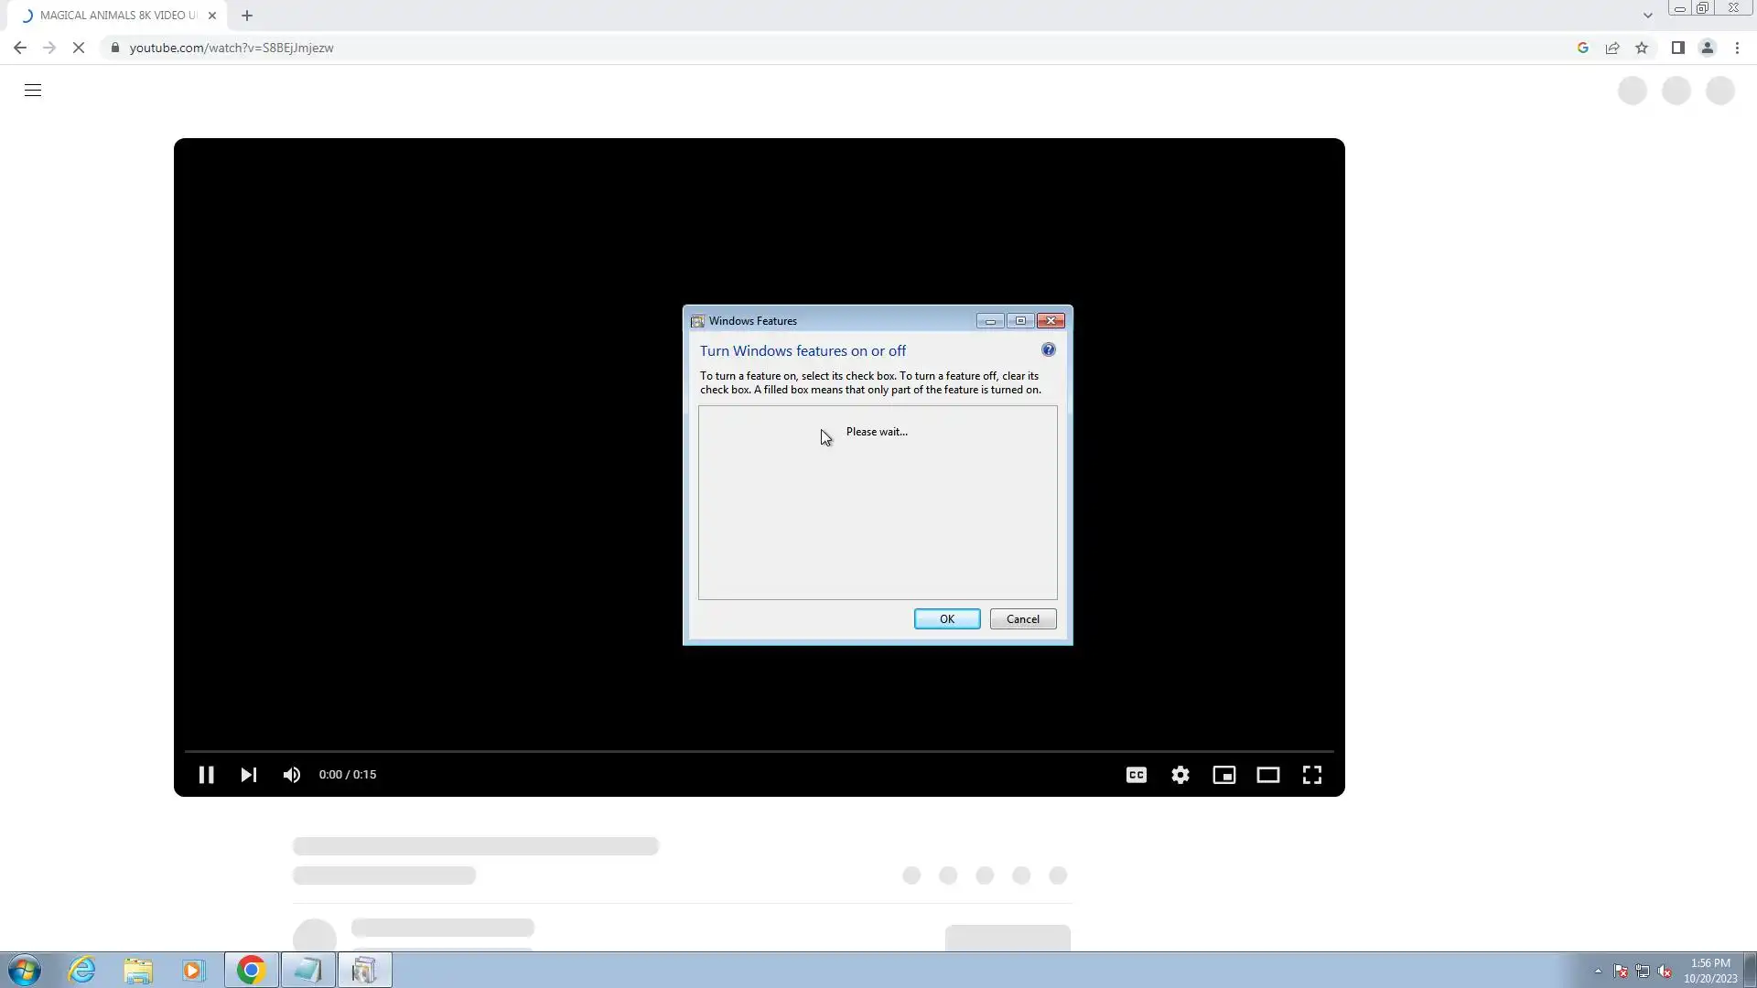Pause the YouTube video

tap(206, 775)
